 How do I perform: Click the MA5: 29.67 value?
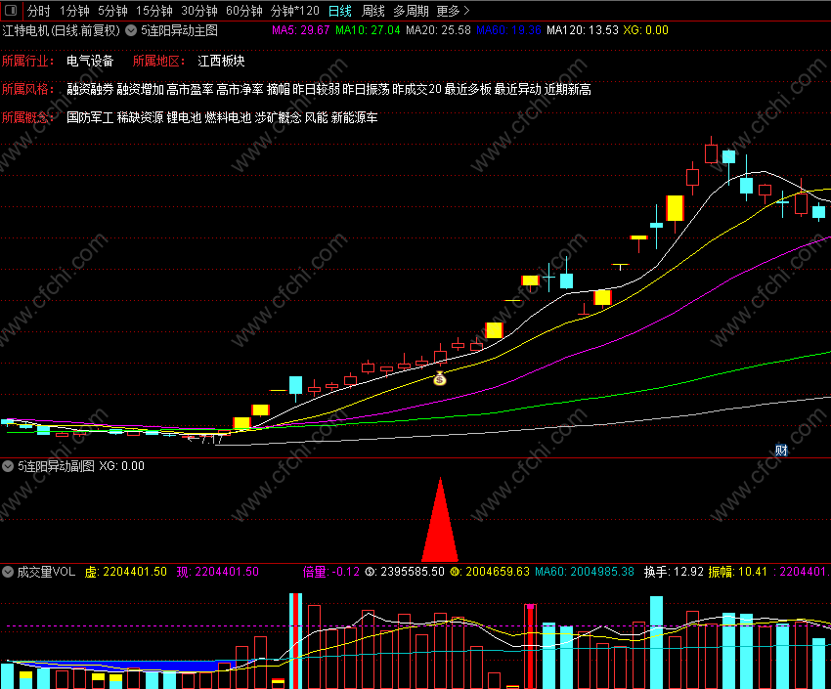tap(300, 30)
